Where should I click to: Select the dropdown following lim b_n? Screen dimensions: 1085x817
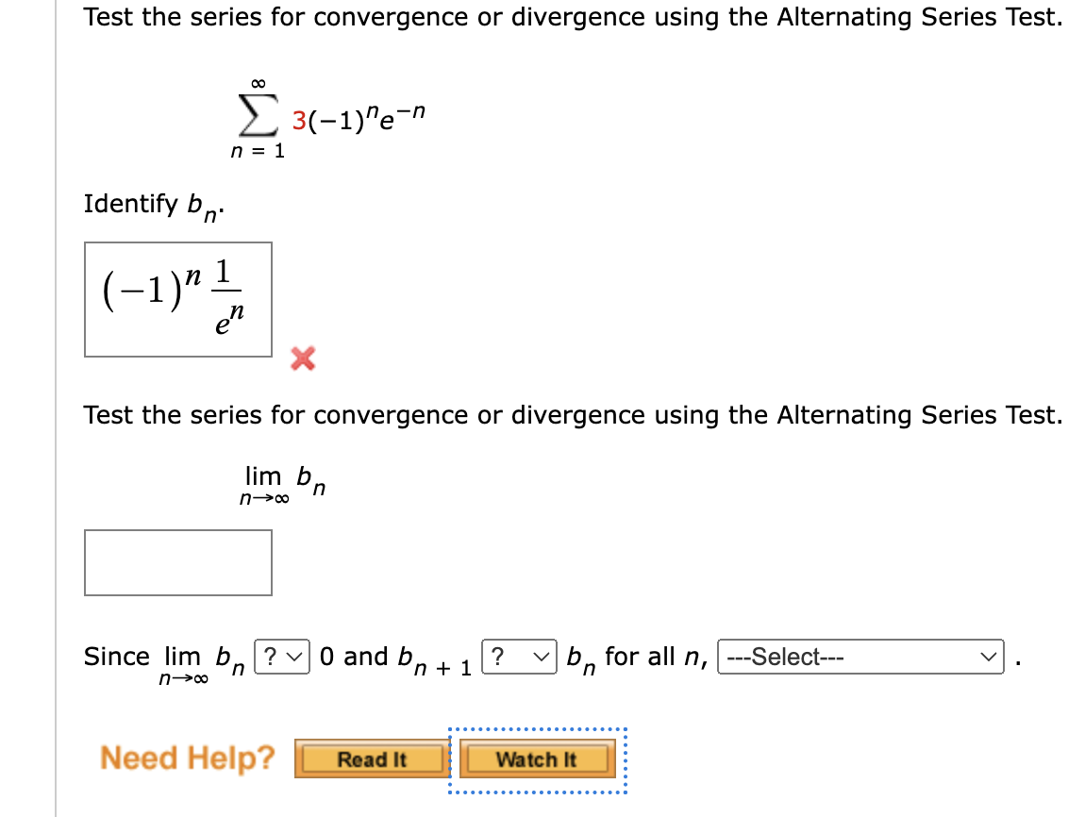282,657
